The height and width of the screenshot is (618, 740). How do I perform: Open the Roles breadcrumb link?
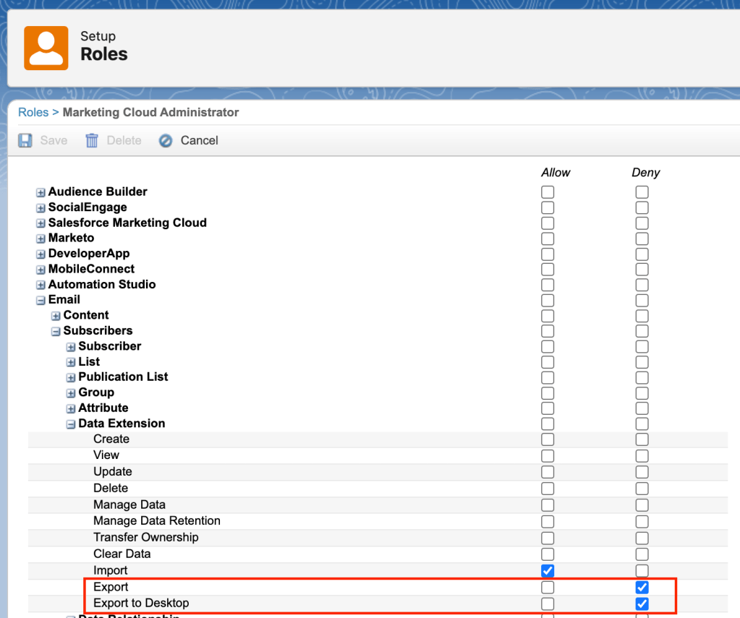tap(33, 112)
